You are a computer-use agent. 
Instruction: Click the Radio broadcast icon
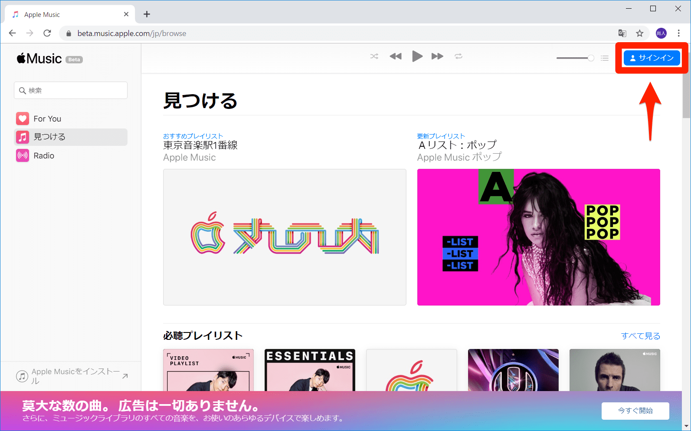click(x=23, y=155)
